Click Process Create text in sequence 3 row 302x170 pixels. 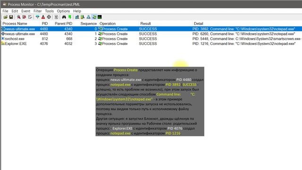tap(115, 44)
